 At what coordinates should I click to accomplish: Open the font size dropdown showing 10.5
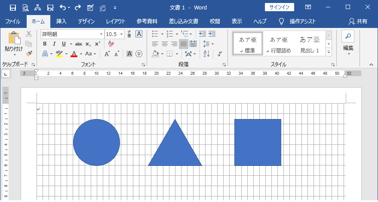coord(122,34)
